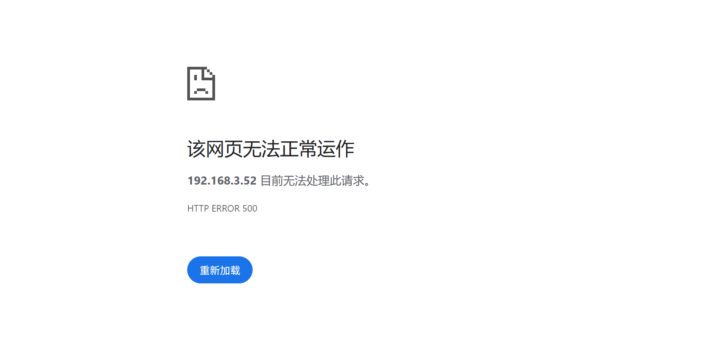The height and width of the screenshot is (339, 728).
Task: Click the 加载 characters on the blue button
Action: tap(230, 270)
